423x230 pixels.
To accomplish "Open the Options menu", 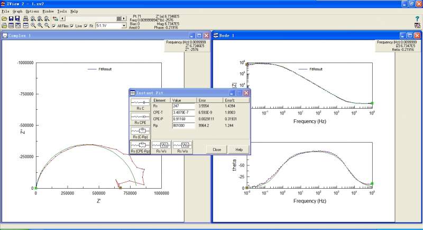I will point(32,11).
